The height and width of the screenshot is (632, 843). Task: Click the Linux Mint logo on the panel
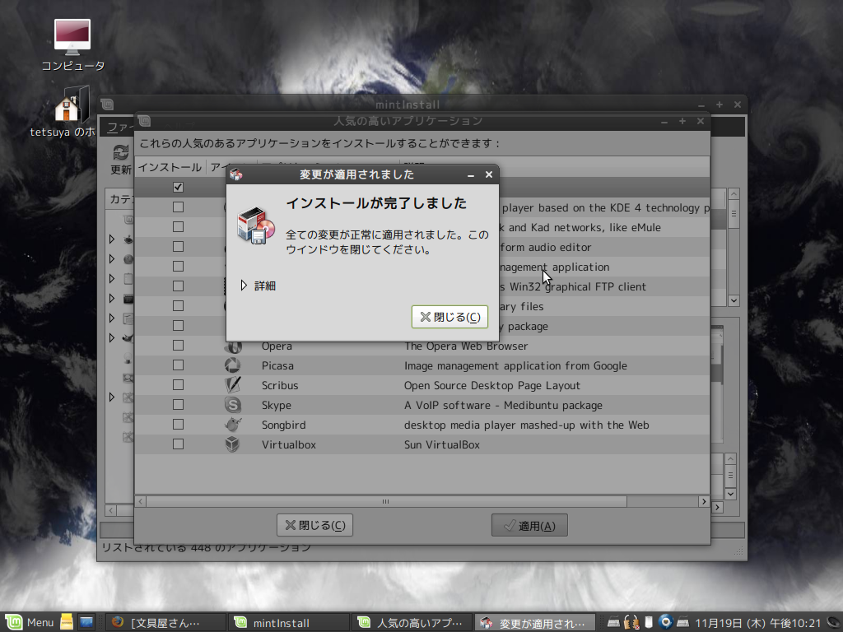(13, 622)
